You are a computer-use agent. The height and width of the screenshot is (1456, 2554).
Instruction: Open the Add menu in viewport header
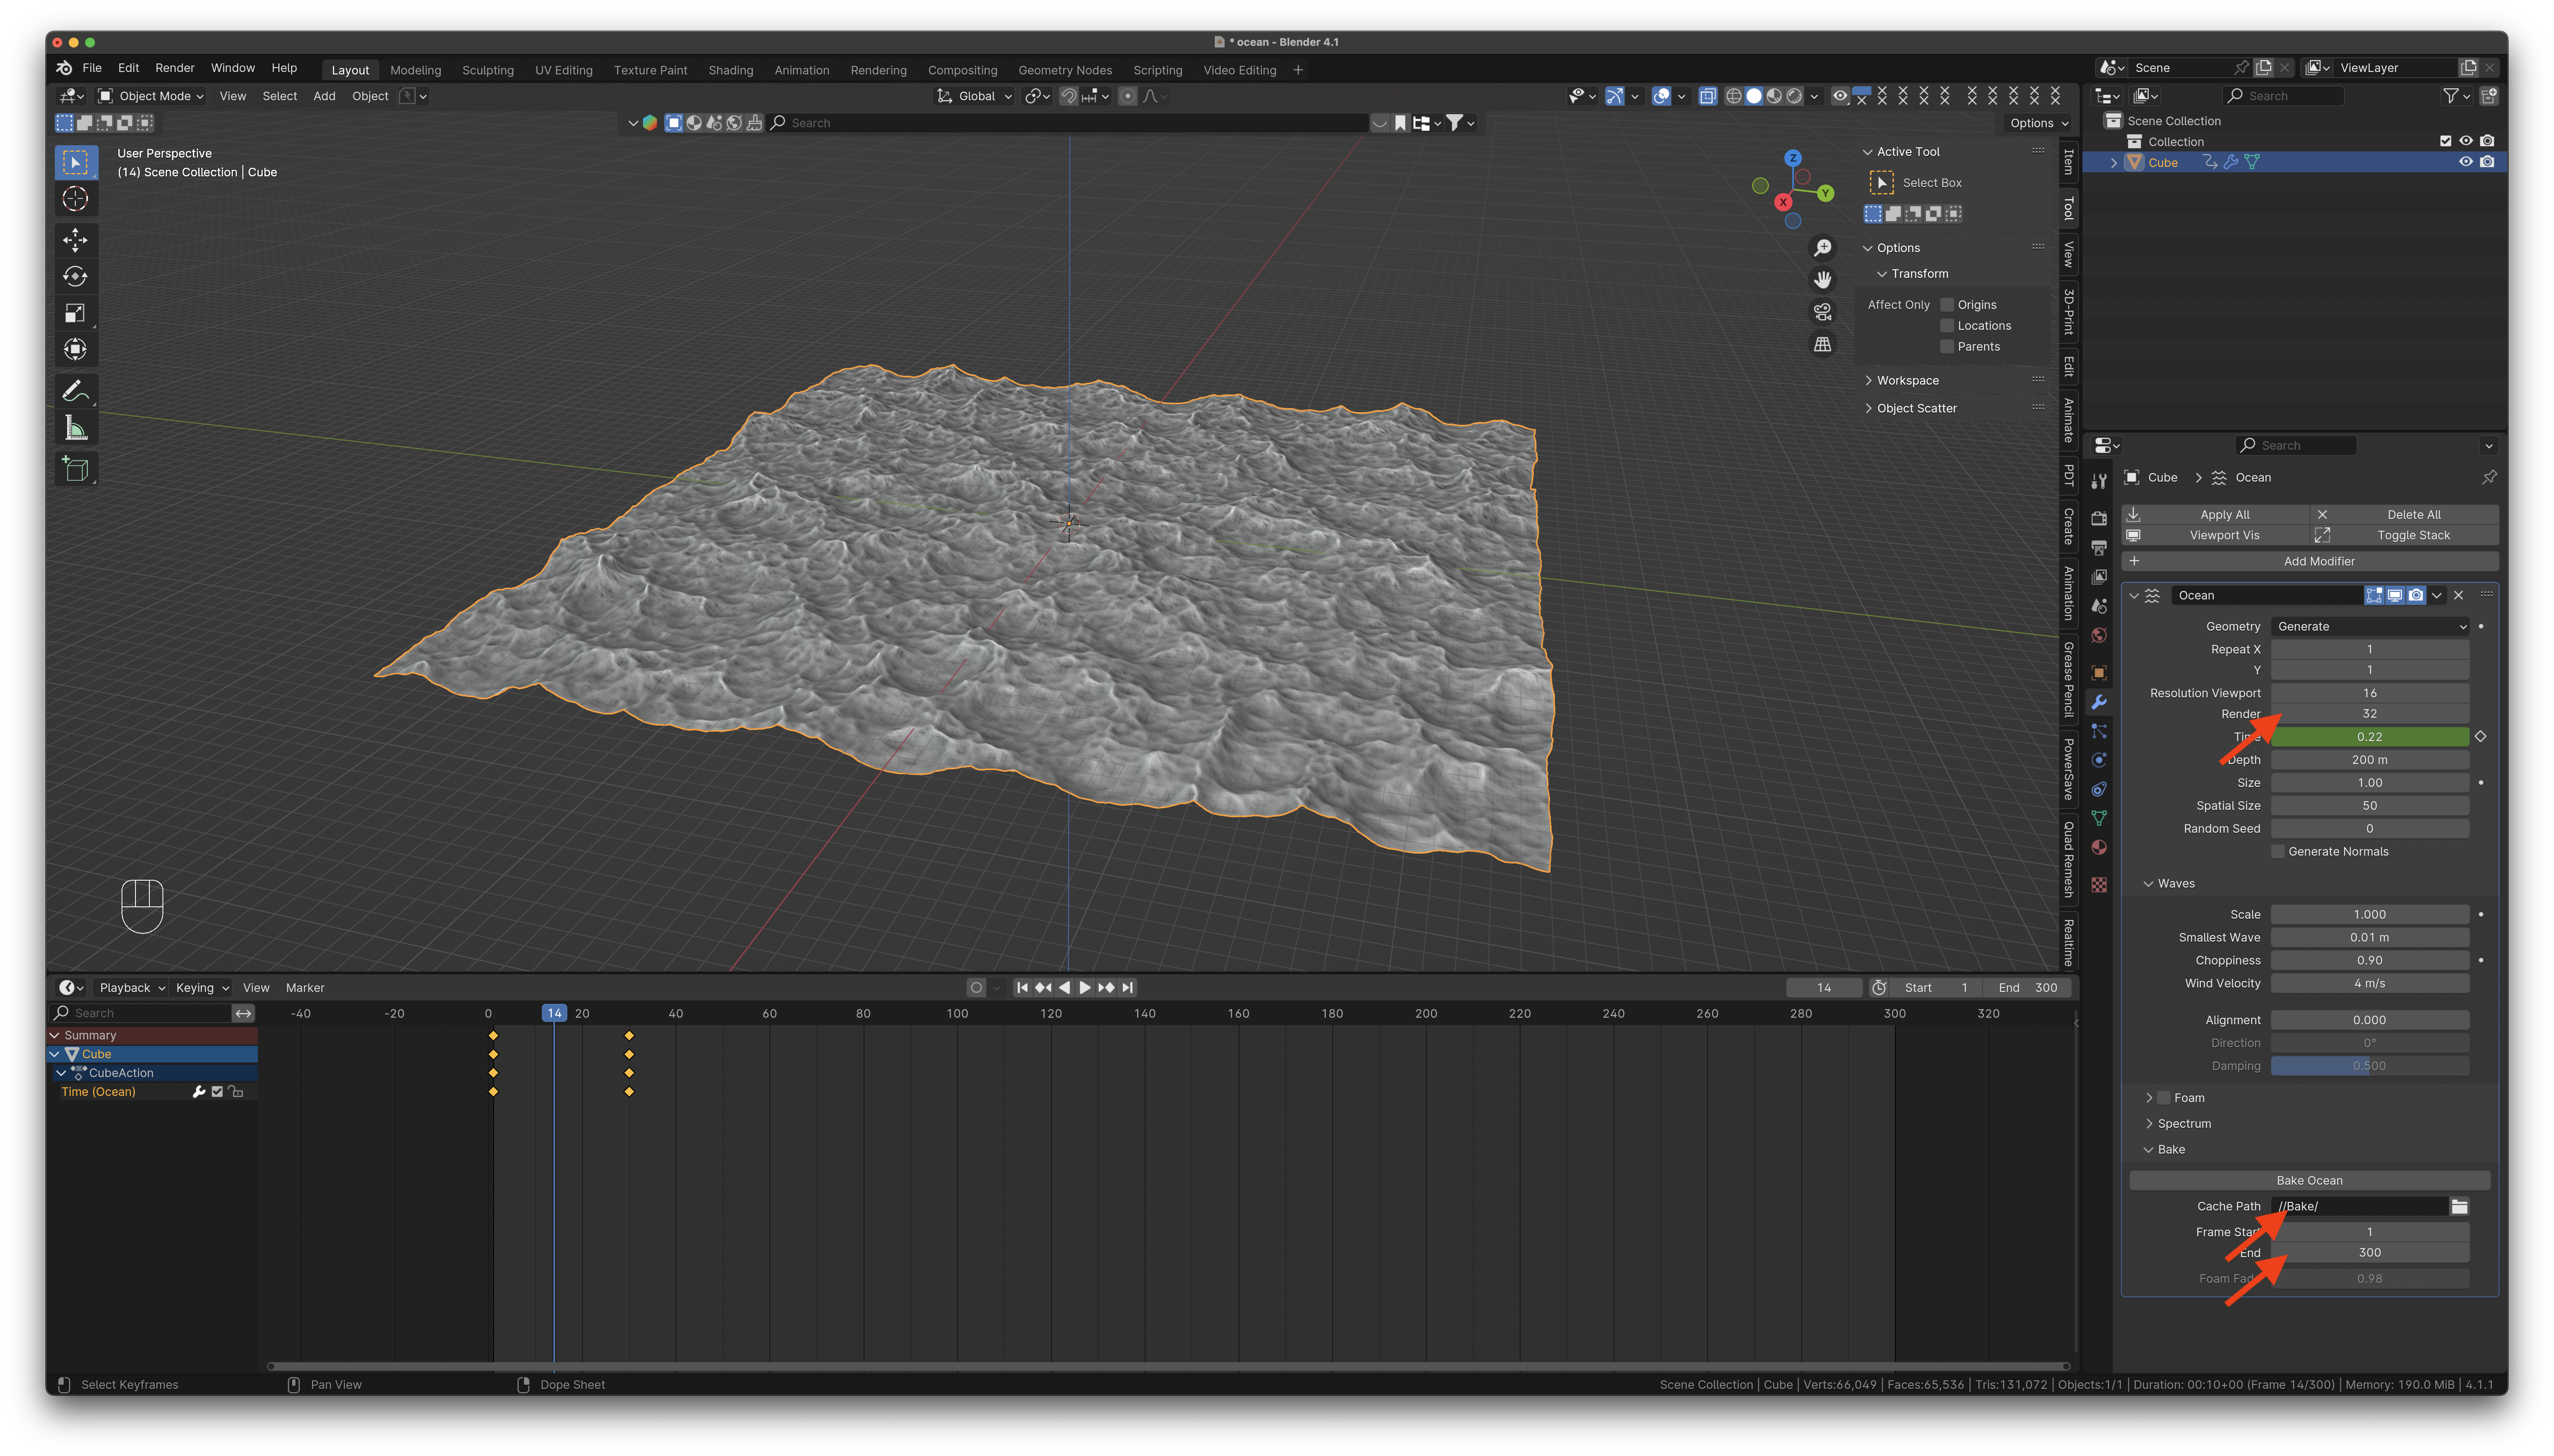click(324, 96)
